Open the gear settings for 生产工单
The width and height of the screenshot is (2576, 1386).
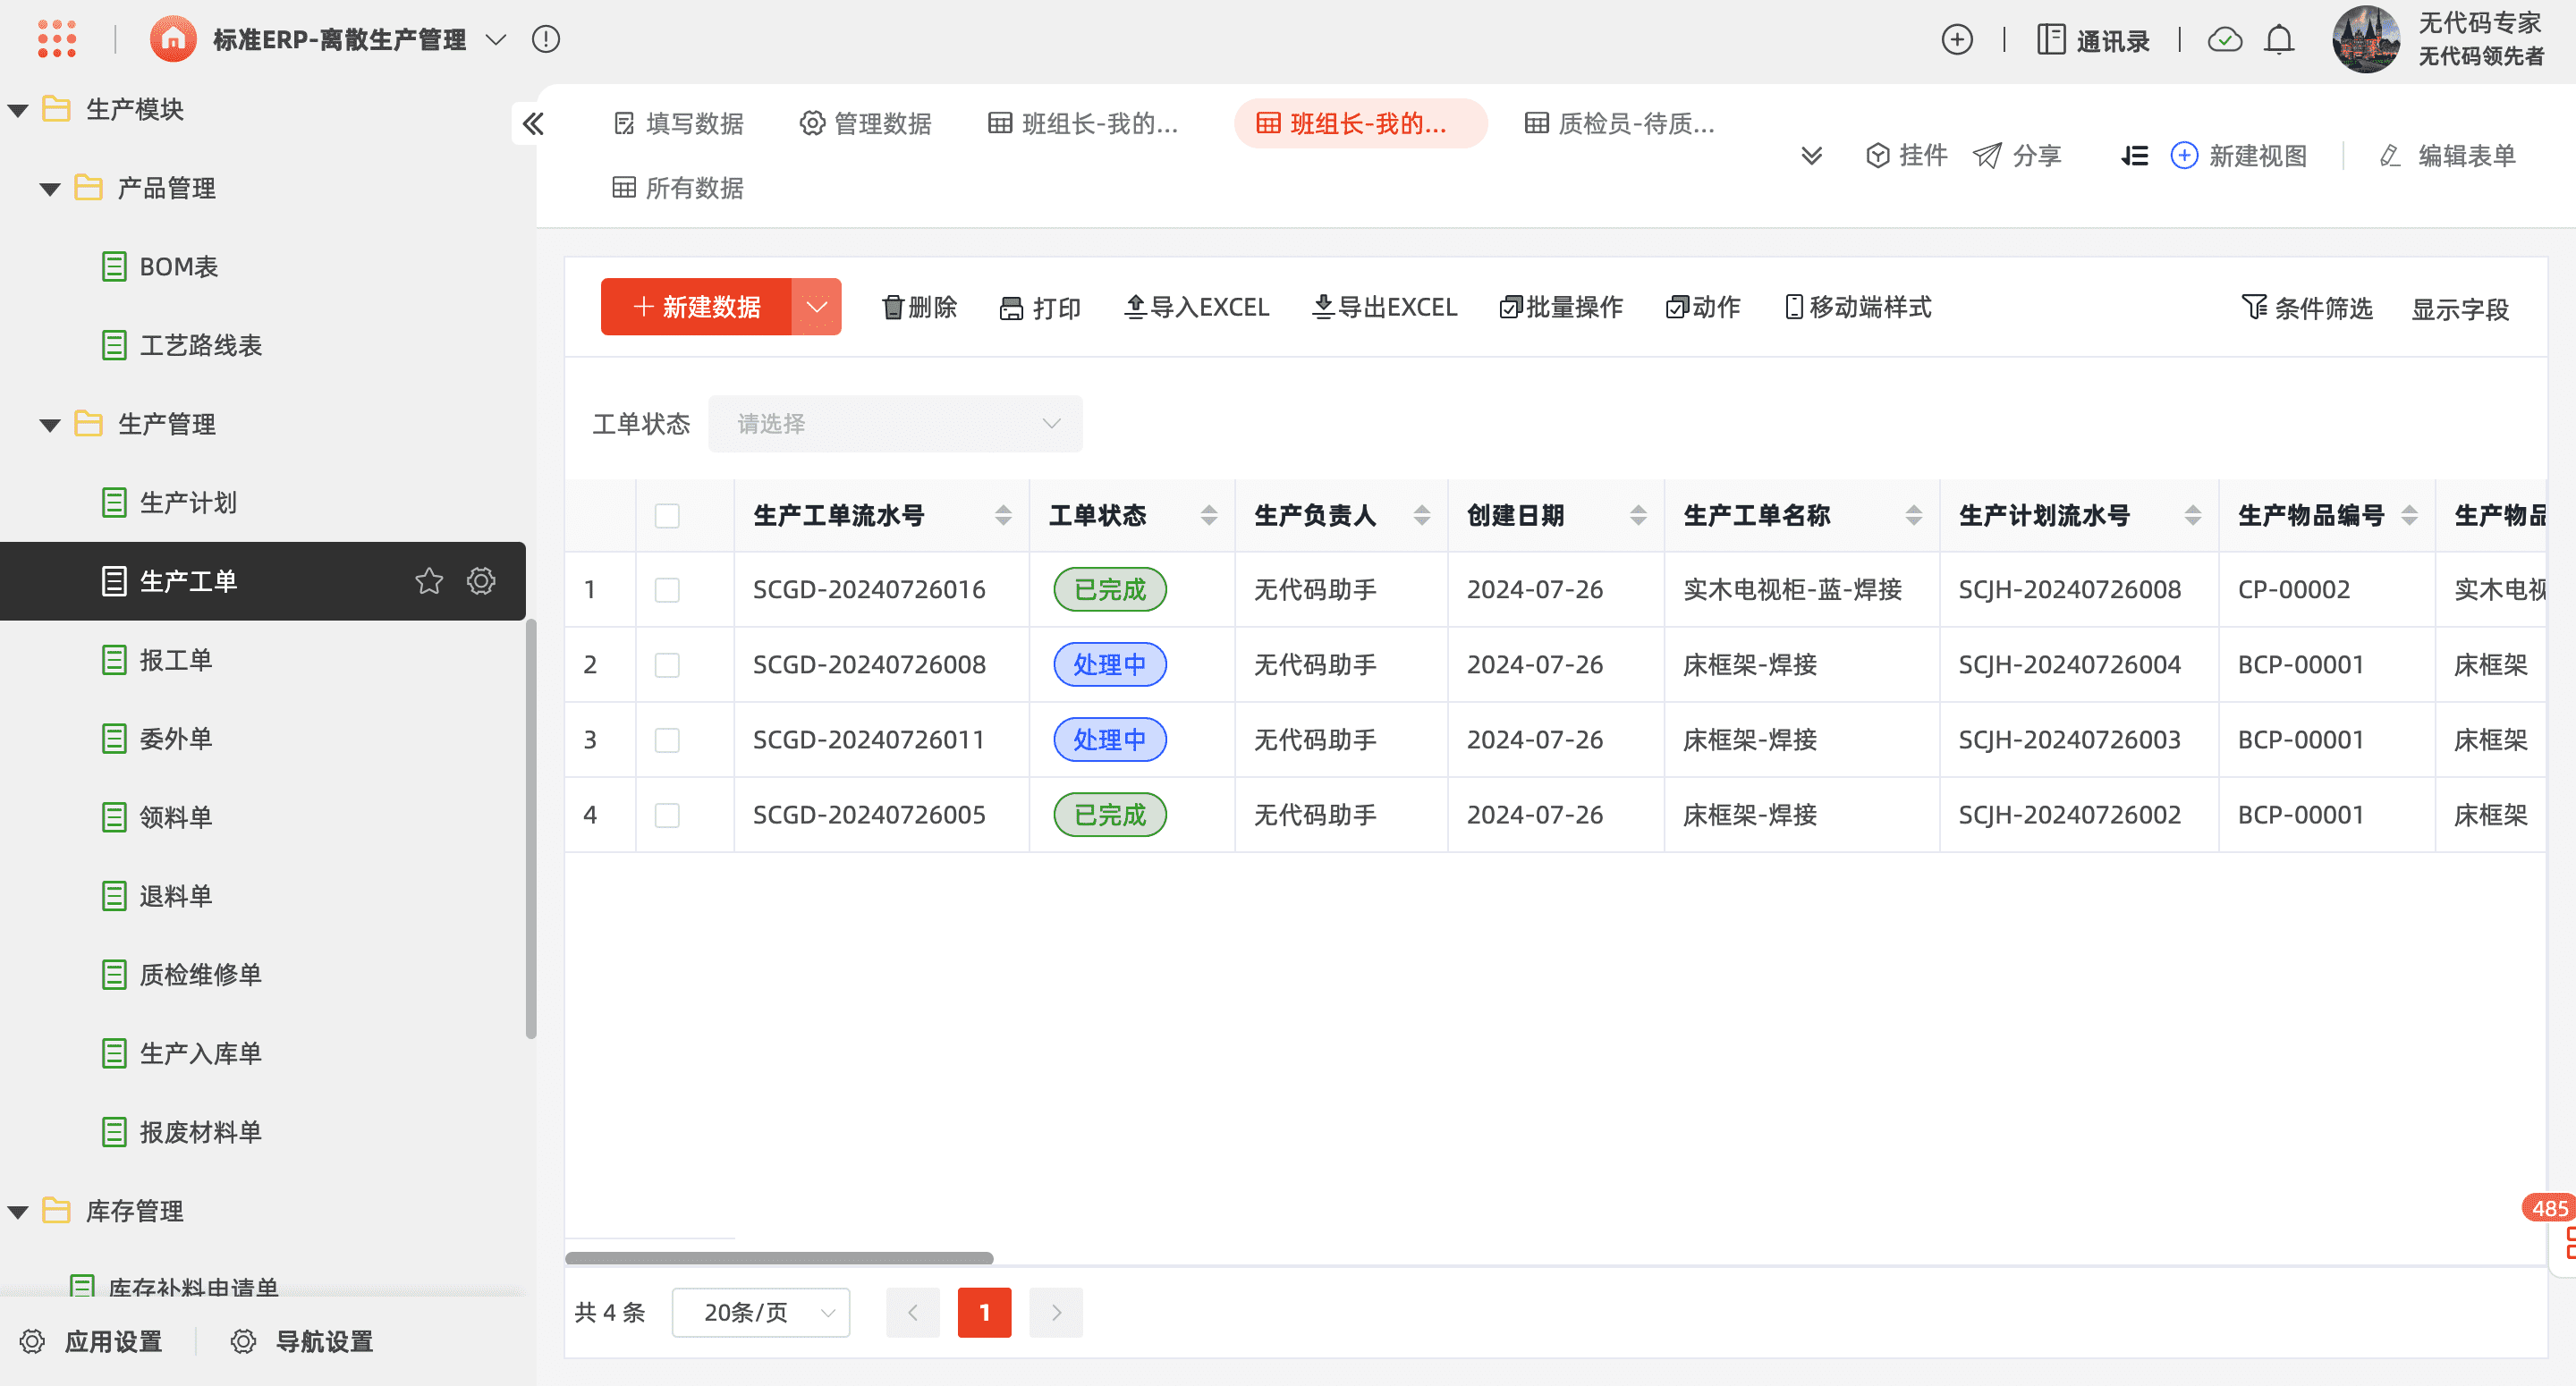coord(481,581)
